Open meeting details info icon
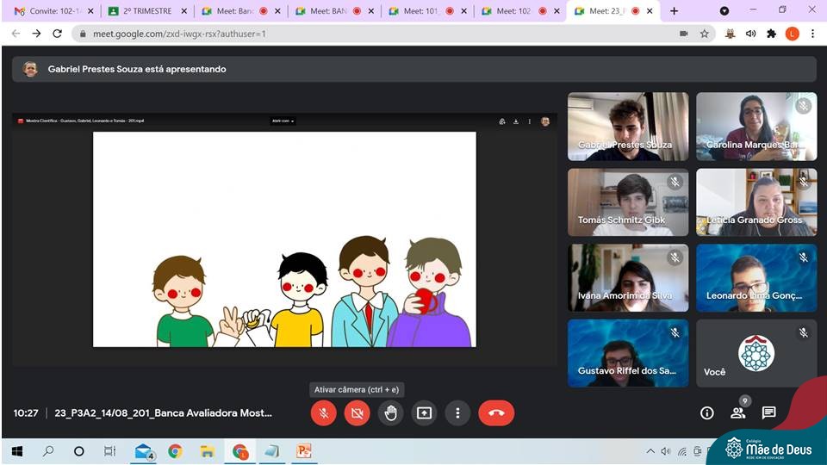The height and width of the screenshot is (465, 827). coord(706,413)
